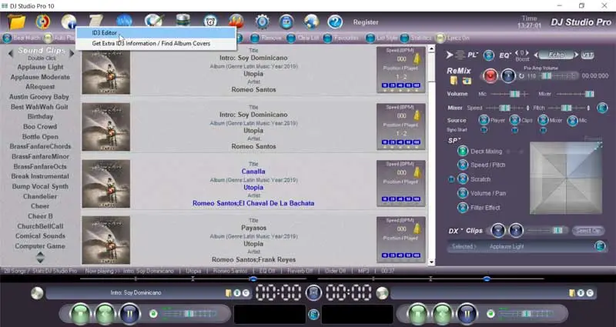Click the round button right of Pitch slider
Screen dimensions: 616x327
click(x=602, y=108)
